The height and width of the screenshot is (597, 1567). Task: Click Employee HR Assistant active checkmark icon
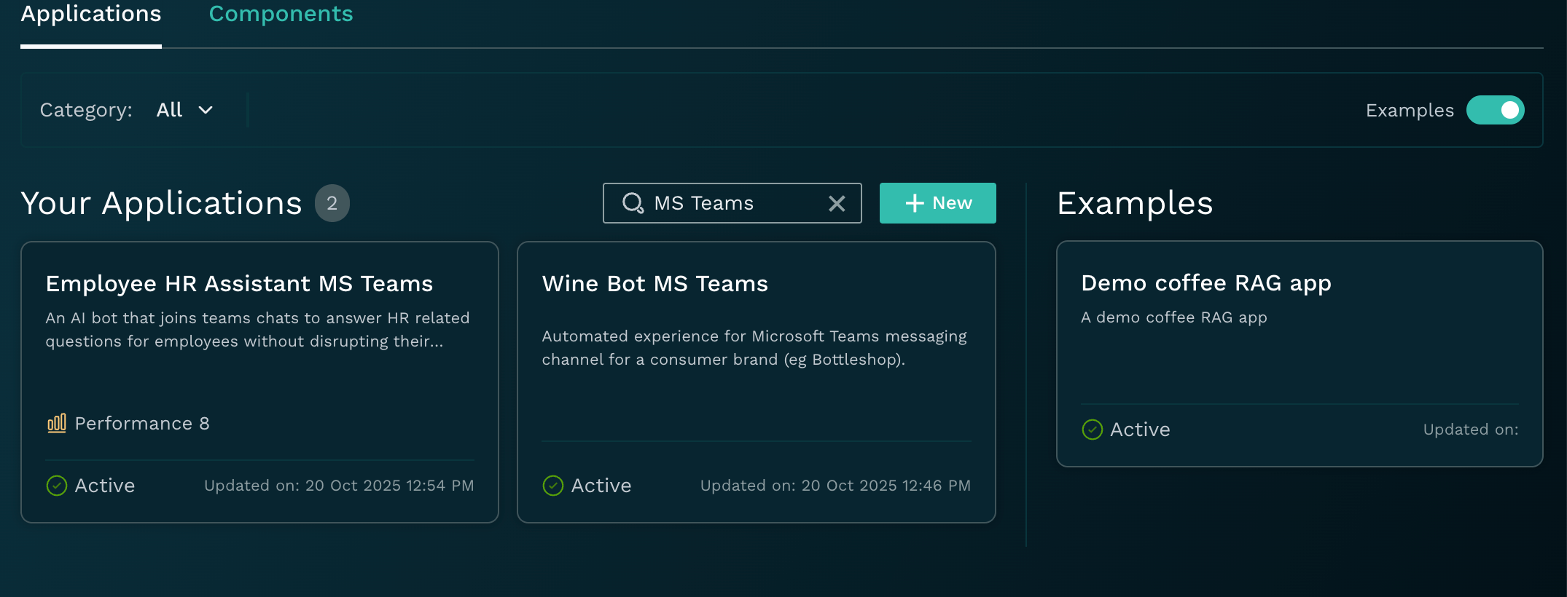pyautogui.click(x=57, y=486)
